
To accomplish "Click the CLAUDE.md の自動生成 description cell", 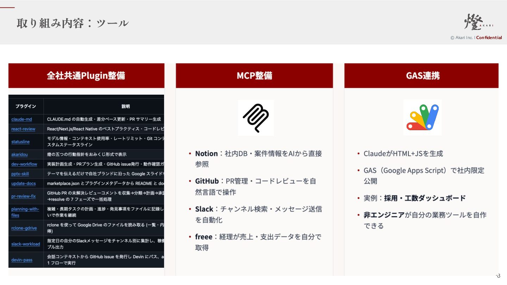I will tap(104, 119).
